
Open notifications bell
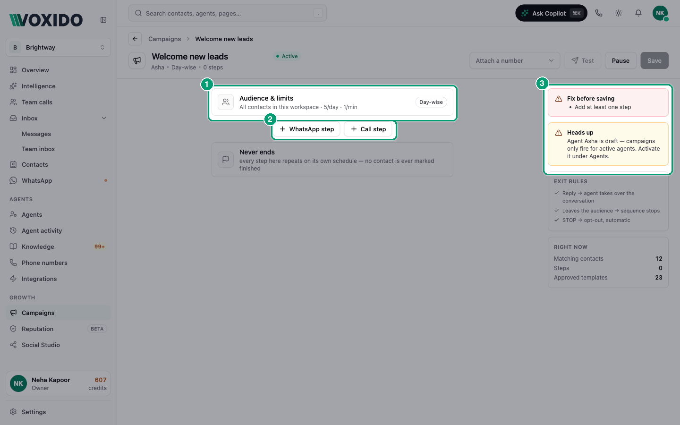[638, 13]
